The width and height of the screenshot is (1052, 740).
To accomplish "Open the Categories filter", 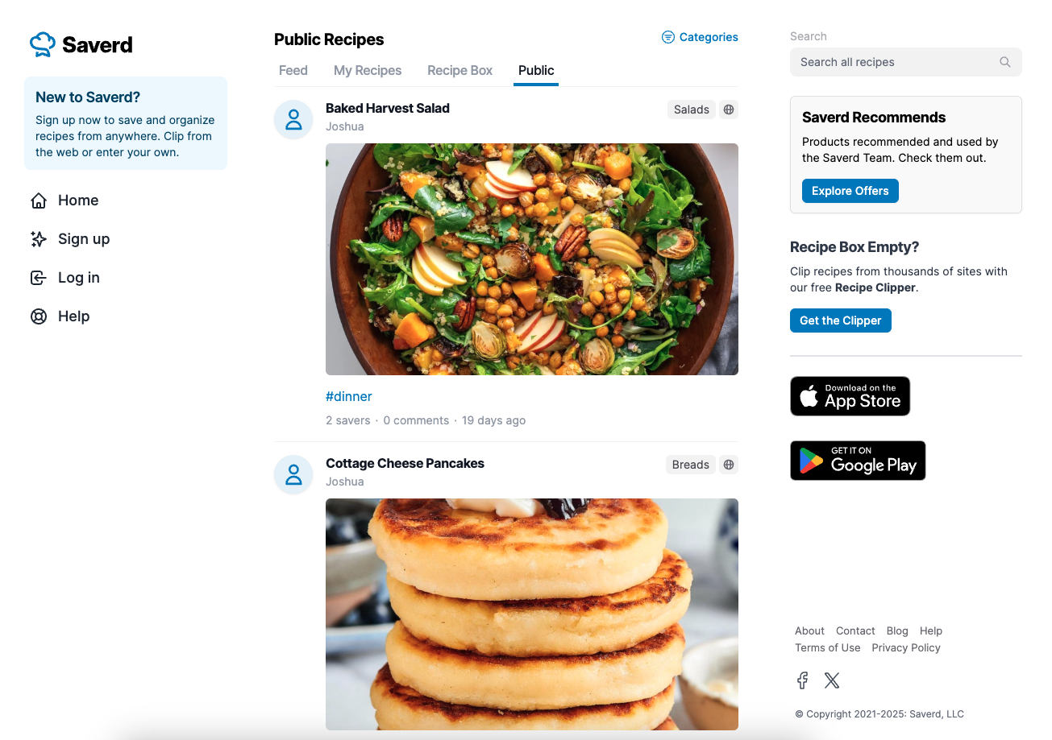I will pos(700,37).
